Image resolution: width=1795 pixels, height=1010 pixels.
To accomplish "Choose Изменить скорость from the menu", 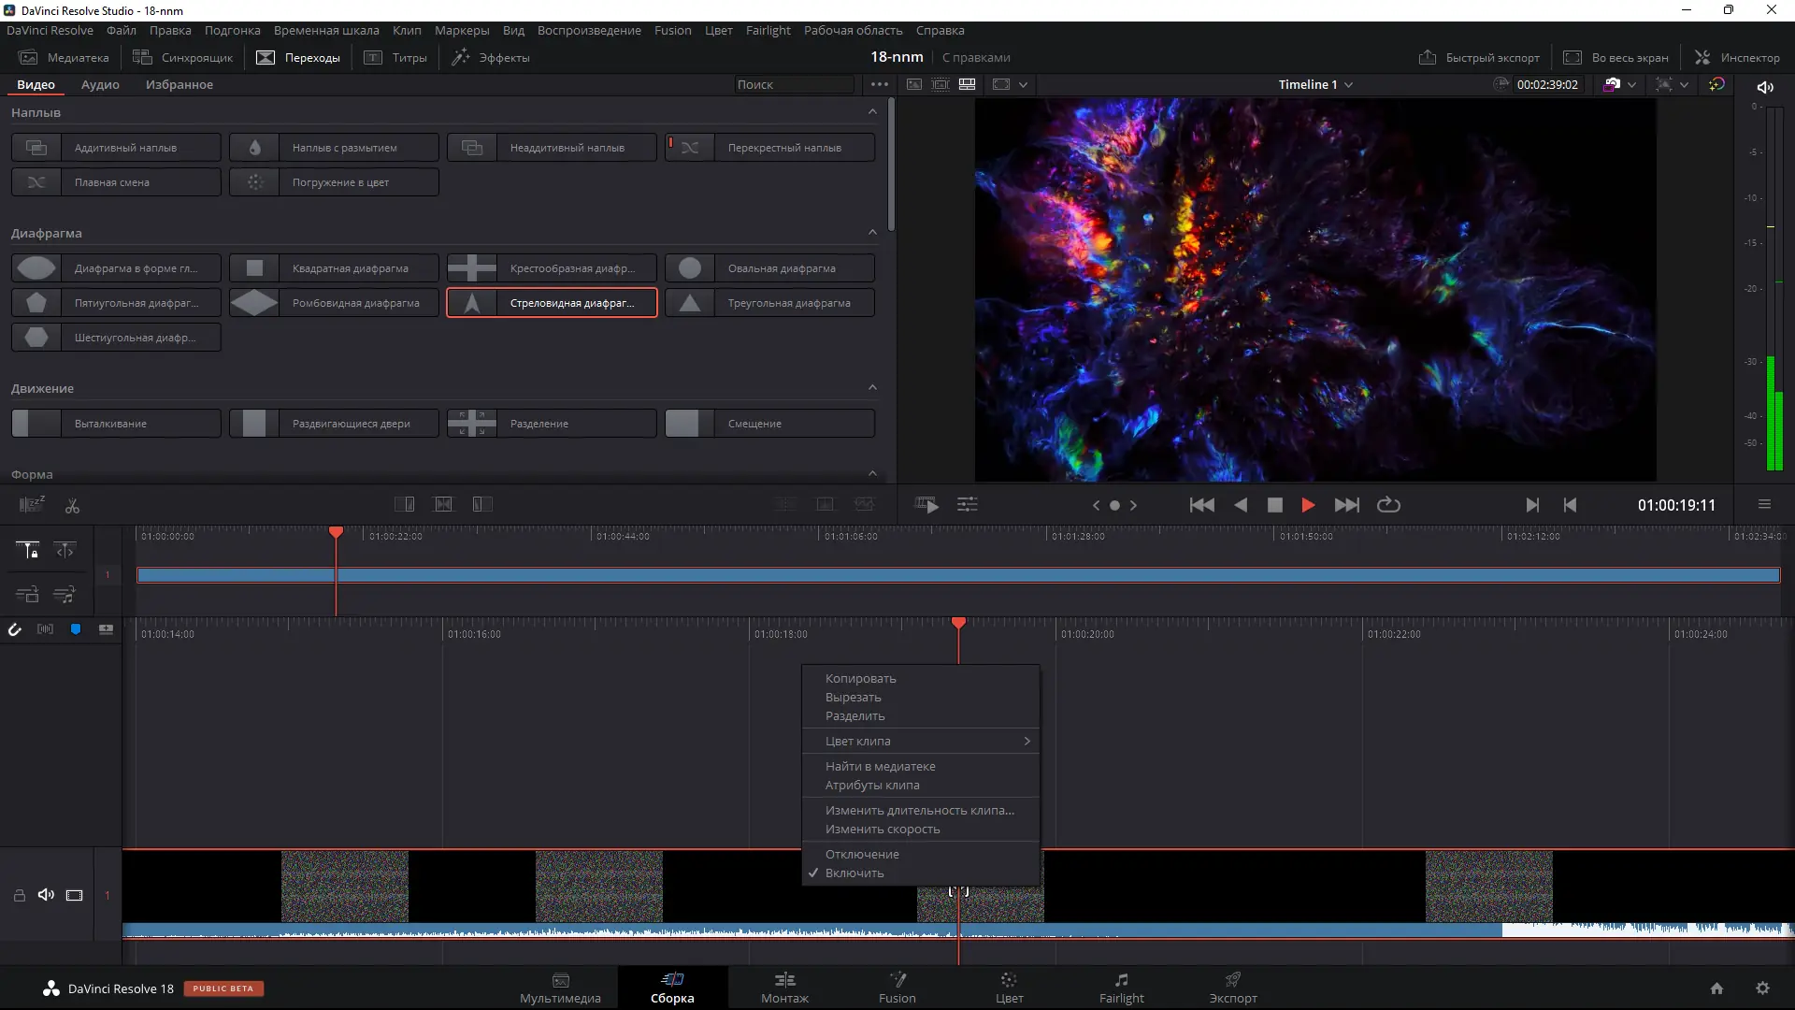I will tap(880, 830).
